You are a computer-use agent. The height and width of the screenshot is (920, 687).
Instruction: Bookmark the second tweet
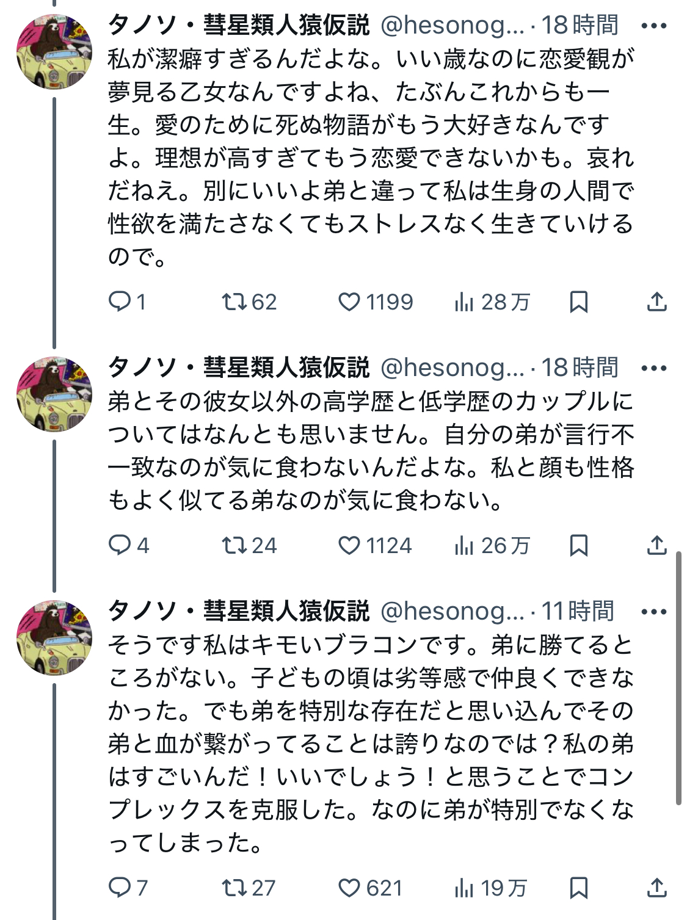tap(578, 545)
